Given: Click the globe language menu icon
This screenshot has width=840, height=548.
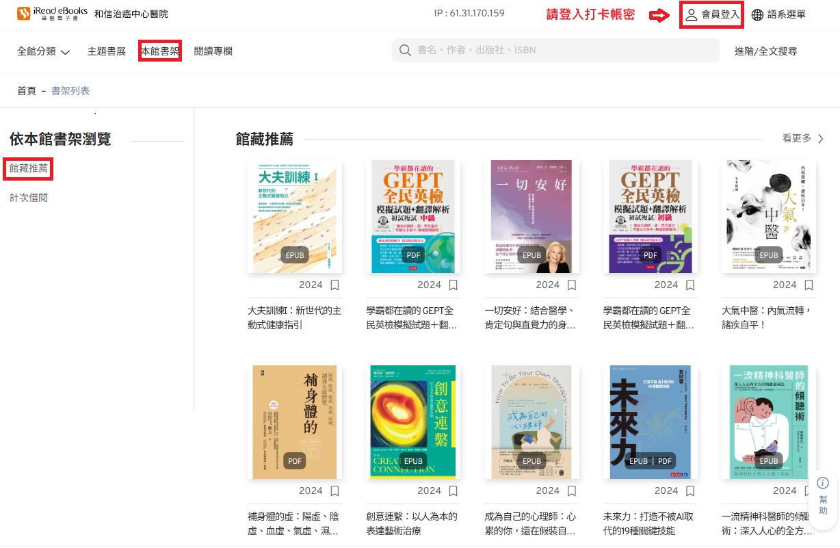Looking at the screenshot, I should (757, 14).
